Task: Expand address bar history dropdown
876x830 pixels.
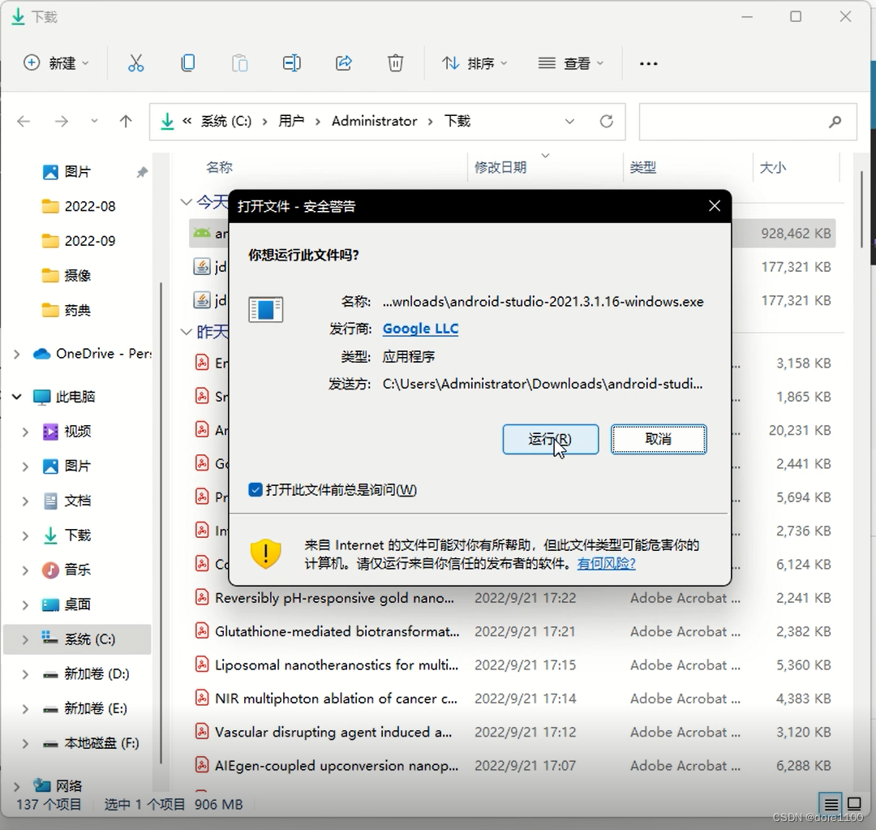Action: coord(569,121)
